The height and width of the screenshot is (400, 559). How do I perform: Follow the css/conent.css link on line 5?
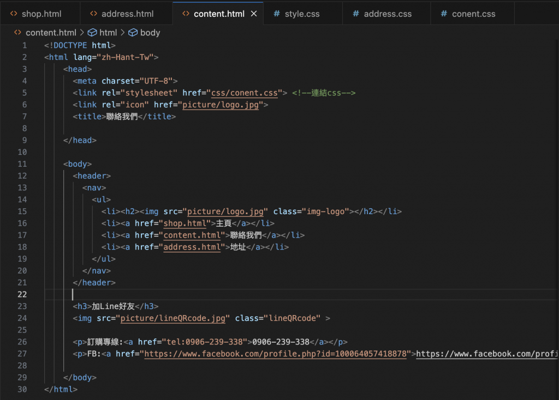pyautogui.click(x=244, y=93)
